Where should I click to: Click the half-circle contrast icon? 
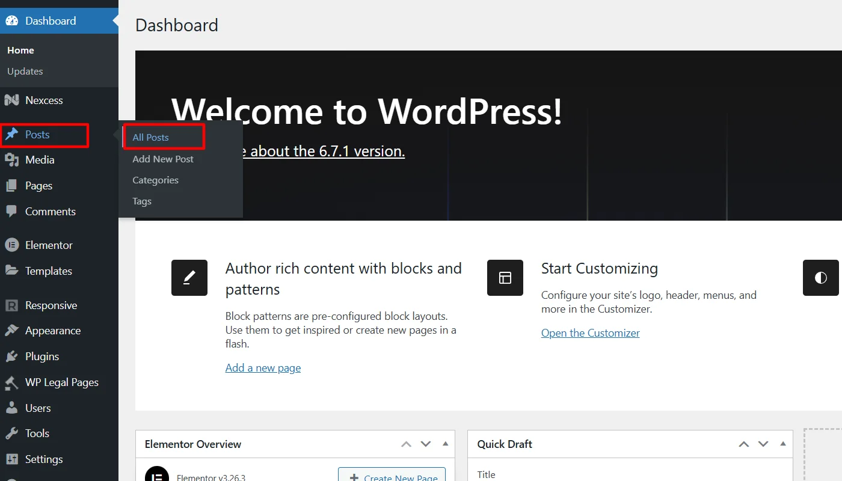(x=821, y=278)
